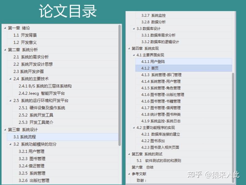Collapse the 3.2 系统功能模块的划分 arrow
This screenshot has width=246, height=185.
(x=10, y=144)
